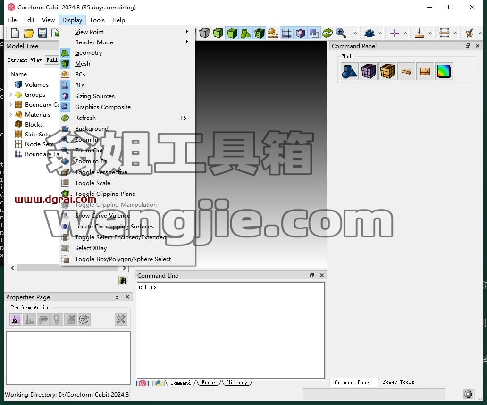Switch to the Power Tools tab

click(398, 382)
